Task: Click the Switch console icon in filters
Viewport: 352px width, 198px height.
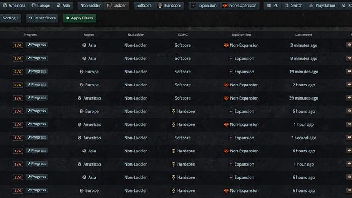Action: click(287, 5)
